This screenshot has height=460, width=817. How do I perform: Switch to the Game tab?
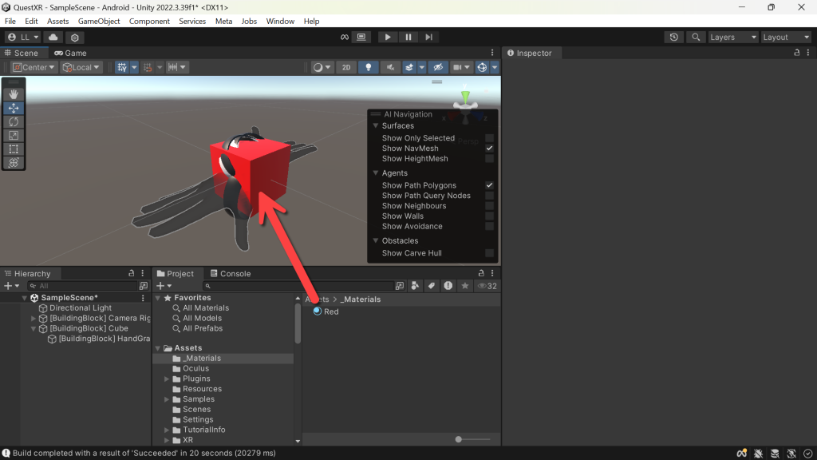pos(70,53)
